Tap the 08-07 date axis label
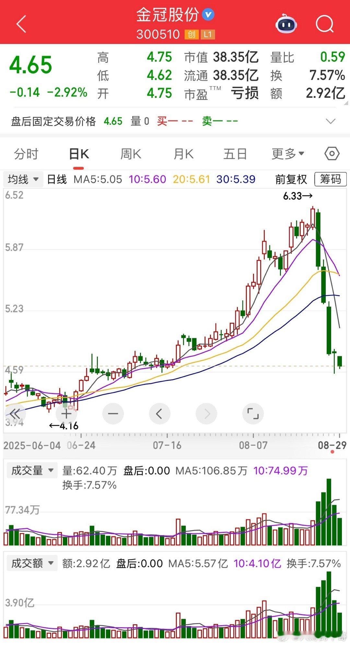 (253, 445)
